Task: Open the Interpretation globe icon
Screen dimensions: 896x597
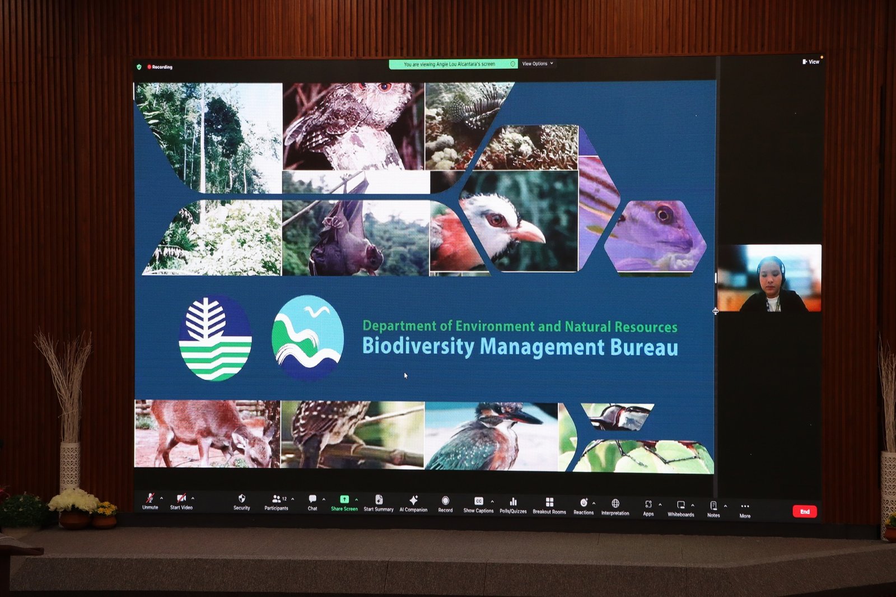Action: pos(615,505)
